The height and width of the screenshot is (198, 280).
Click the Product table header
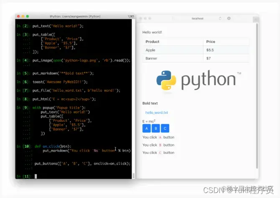173,42
